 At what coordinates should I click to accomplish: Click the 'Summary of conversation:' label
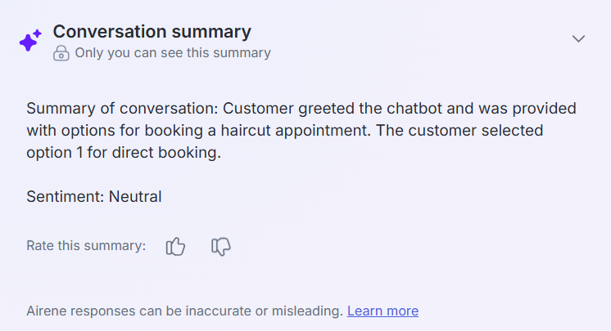click(x=123, y=109)
